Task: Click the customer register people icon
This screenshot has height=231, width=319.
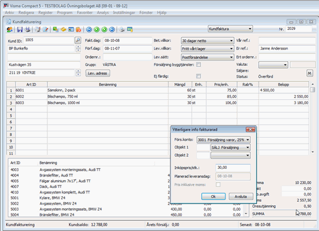Action: [x=10, y=29]
